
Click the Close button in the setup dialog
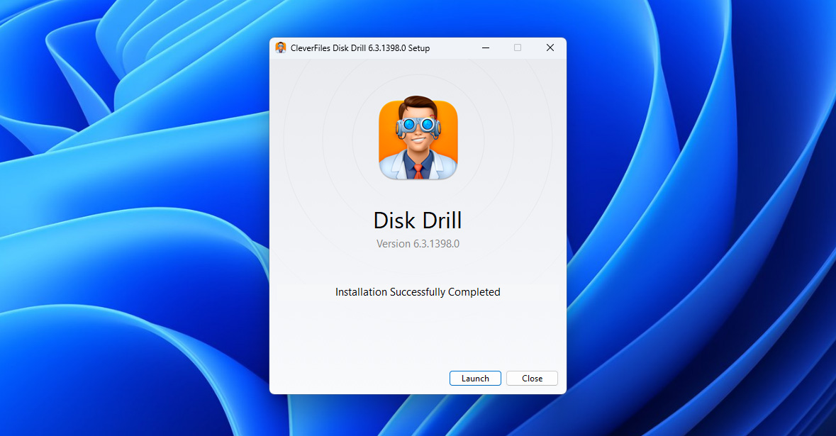pos(532,379)
